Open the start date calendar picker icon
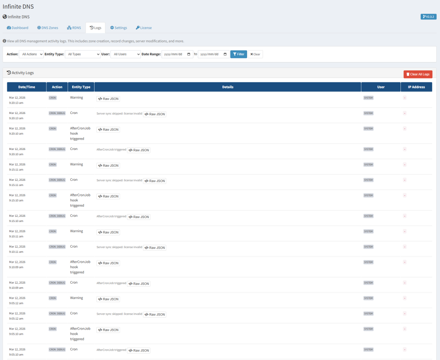 pyautogui.click(x=189, y=54)
